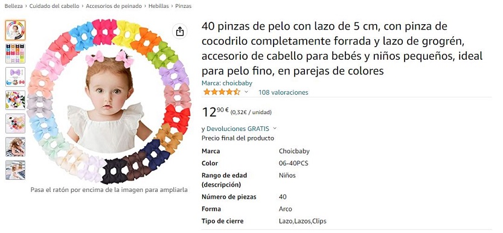This screenshot has width=503, height=233.
Task: Go to Hebillas breadcrumb
Action: point(158,6)
